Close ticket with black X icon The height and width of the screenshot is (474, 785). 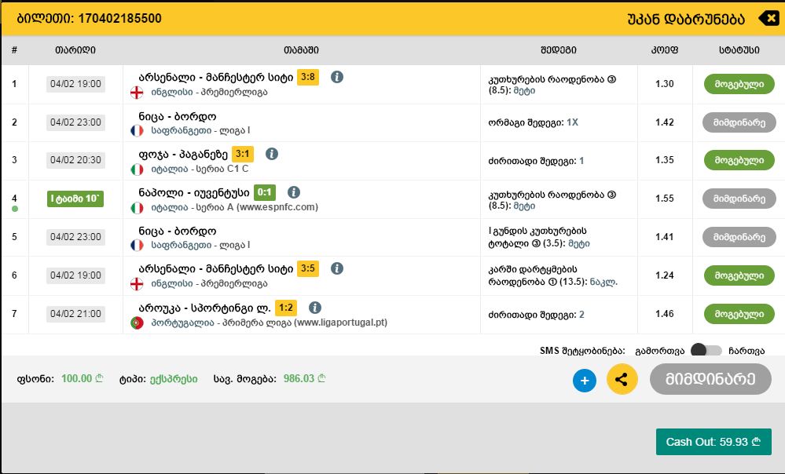coord(768,19)
